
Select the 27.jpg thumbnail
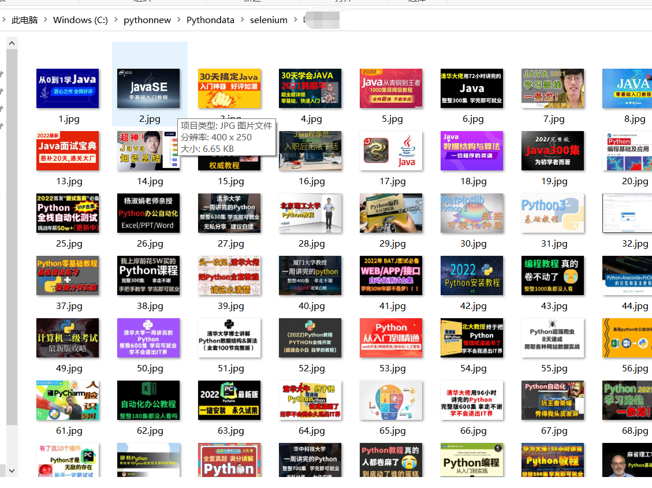(x=229, y=213)
